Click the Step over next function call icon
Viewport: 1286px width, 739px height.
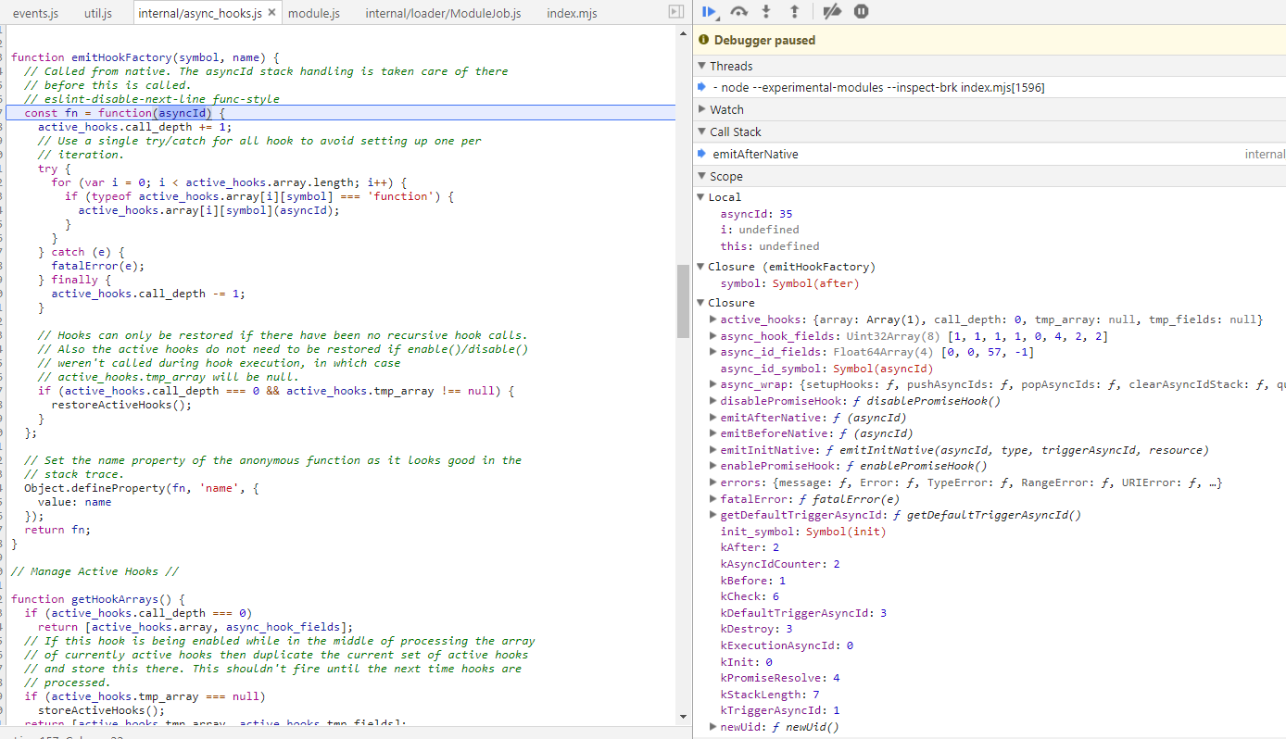click(738, 11)
